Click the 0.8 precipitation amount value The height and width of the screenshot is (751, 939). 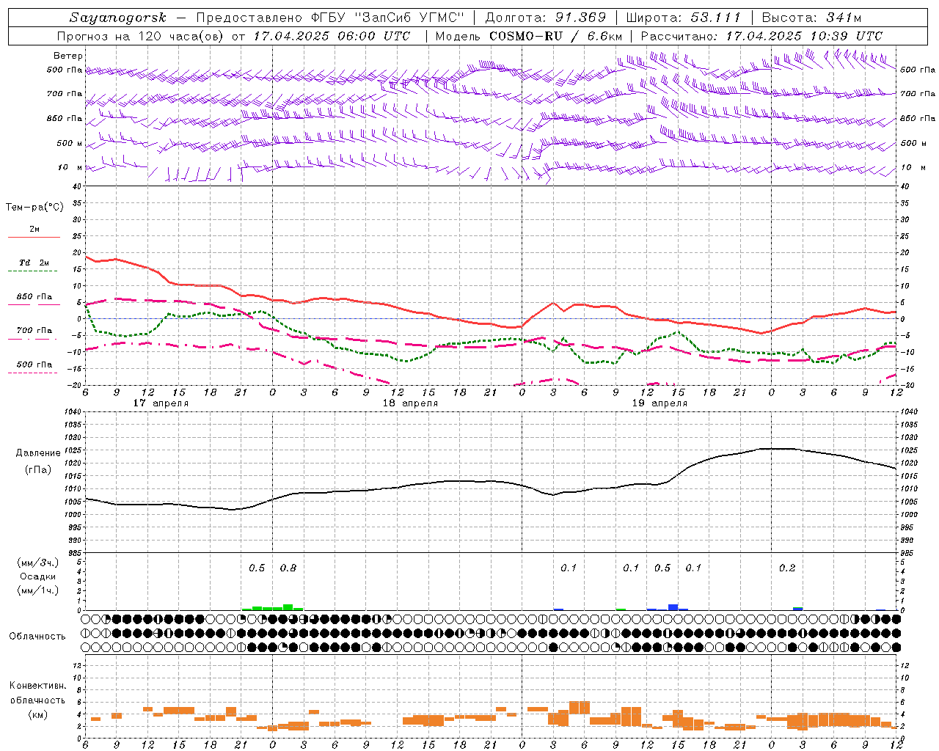pyautogui.click(x=288, y=568)
